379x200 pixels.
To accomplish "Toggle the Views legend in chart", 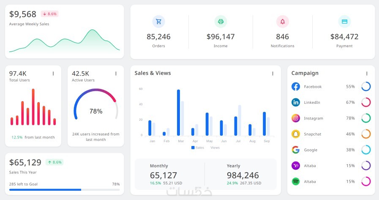I will click(x=213, y=148).
